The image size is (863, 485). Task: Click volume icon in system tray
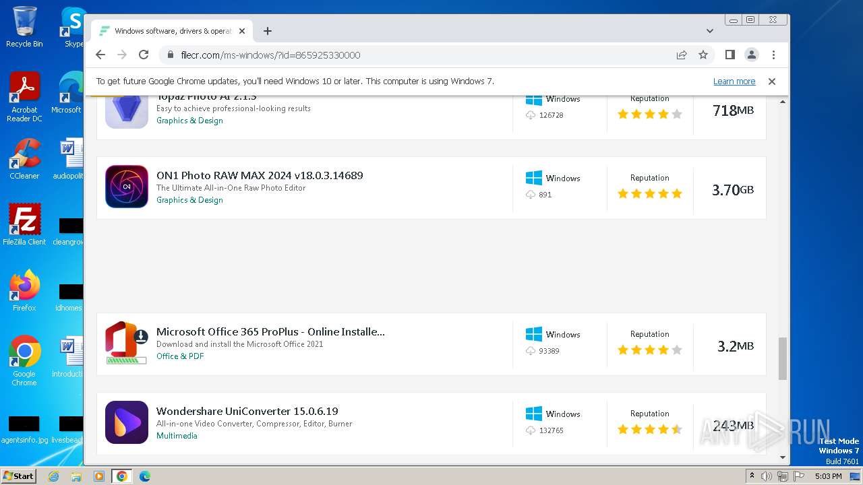tap(767, 476)
